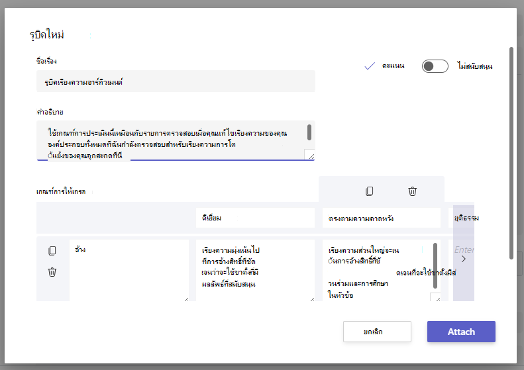Click the ยุติธรรม column header field

pos(461,218)
